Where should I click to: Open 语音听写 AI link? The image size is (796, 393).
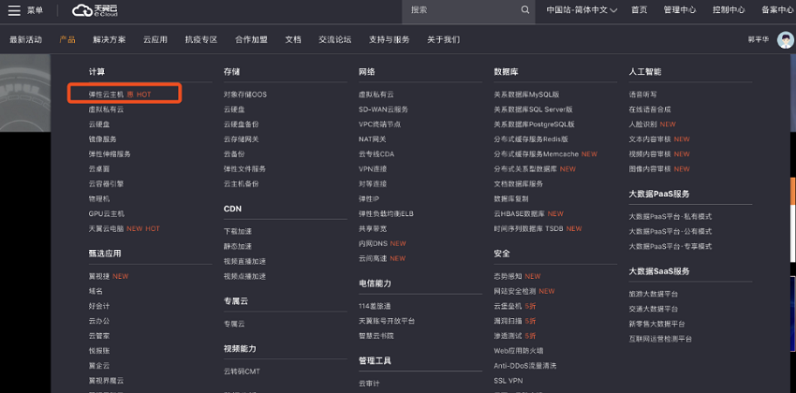[x=642, y=95]
